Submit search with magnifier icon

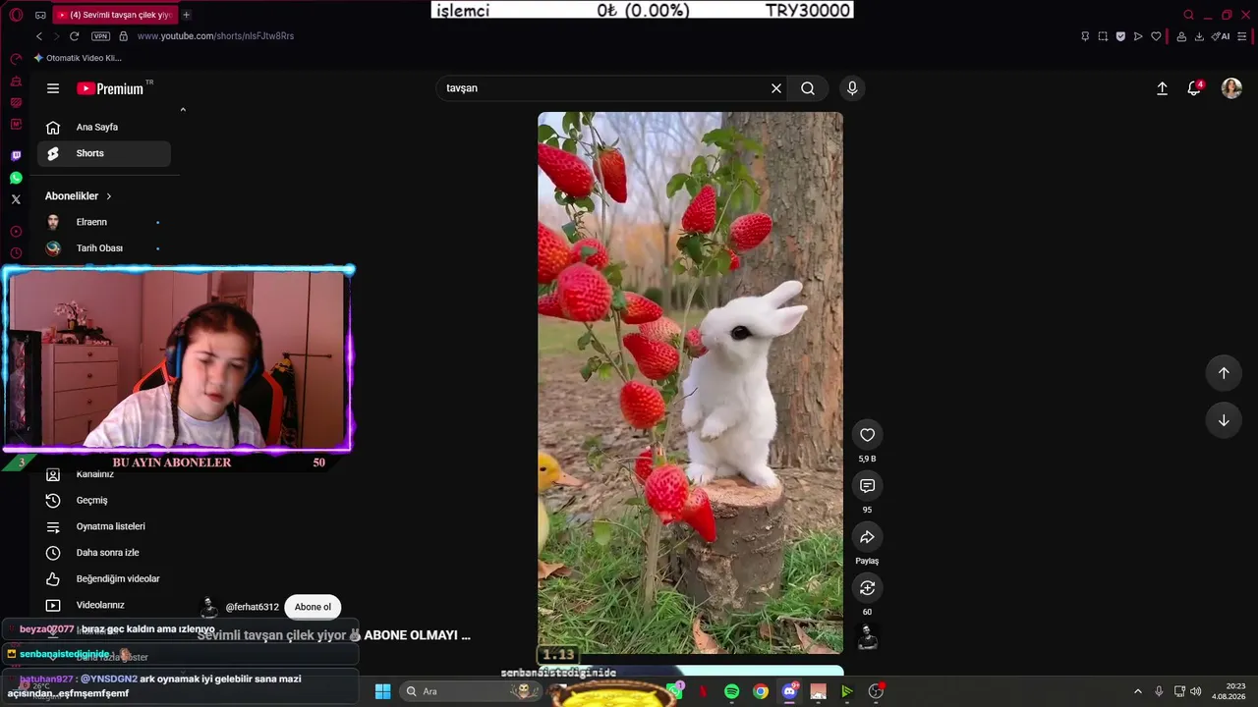pyautogui.click(x=808, y=88)
